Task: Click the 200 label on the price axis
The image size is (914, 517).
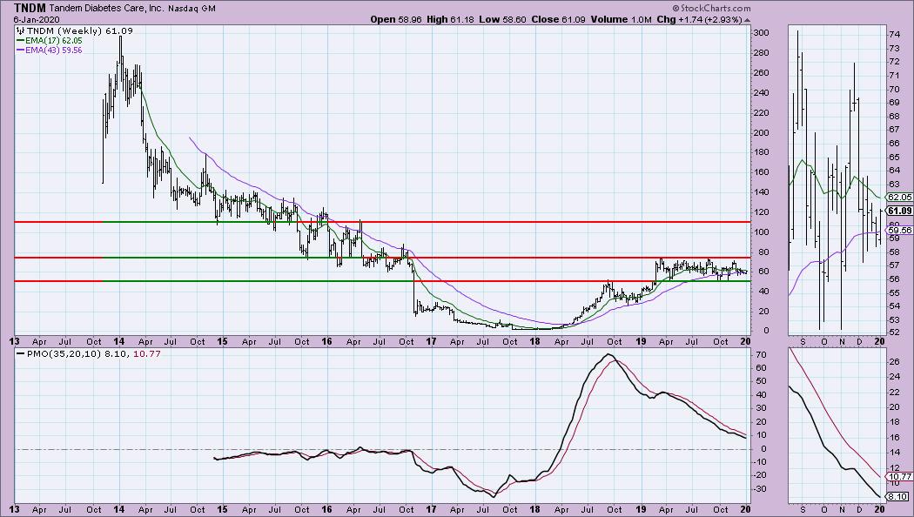Action: pos(760,132)
